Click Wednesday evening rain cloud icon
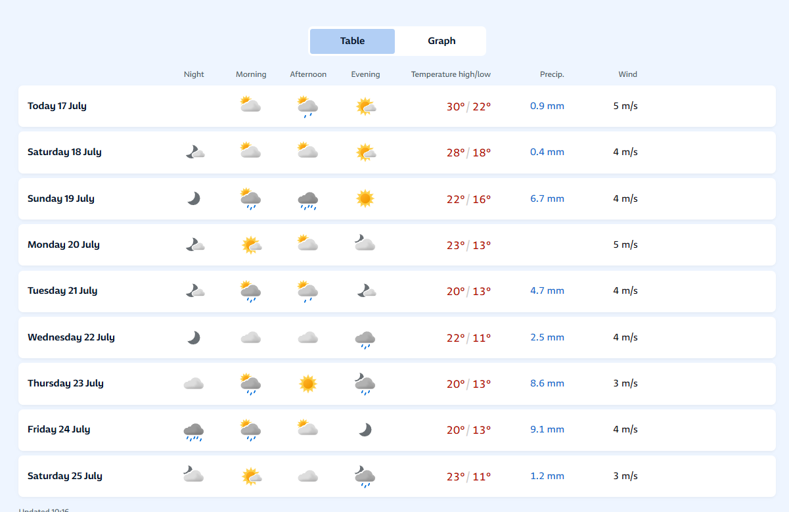789x512 pixels. [365, 338]
